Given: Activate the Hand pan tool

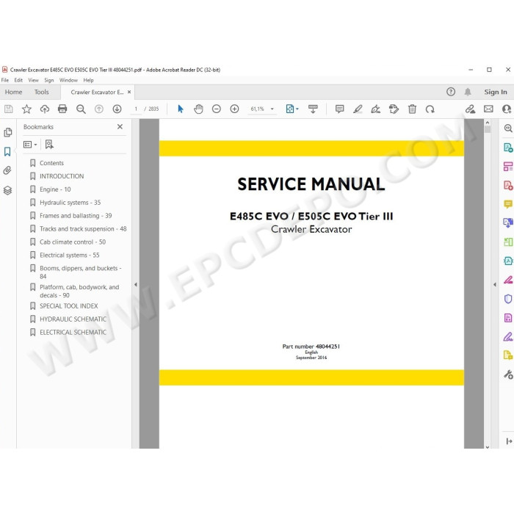Looking at the screenshot, I should (198, 109).
